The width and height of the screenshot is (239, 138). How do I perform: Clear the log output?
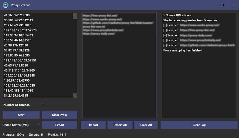click(x=199, y=125)
